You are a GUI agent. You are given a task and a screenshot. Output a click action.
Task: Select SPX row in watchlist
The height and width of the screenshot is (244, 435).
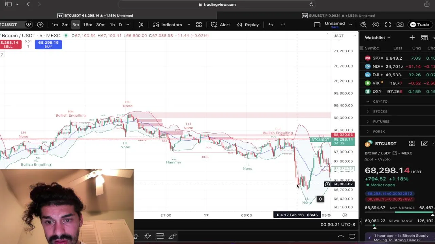(x=398, y=58)
